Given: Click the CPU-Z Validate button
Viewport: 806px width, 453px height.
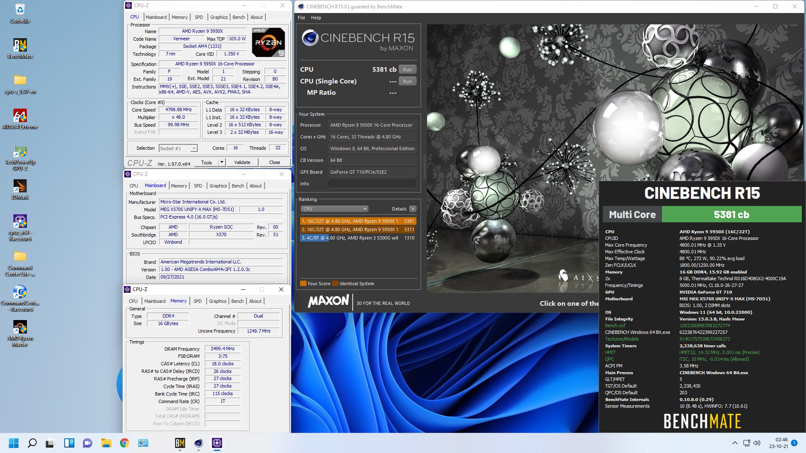Looking at the screenshot, I should pos(242,162).
